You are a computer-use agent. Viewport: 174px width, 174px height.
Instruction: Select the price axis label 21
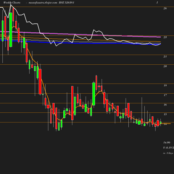point(165,56)
